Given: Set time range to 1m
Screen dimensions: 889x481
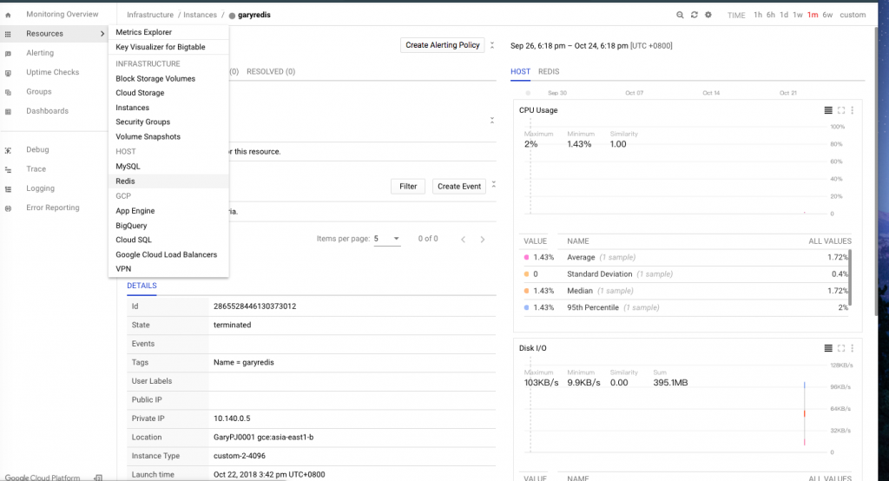Looking at the screenshot, I should tap(813, 15).
